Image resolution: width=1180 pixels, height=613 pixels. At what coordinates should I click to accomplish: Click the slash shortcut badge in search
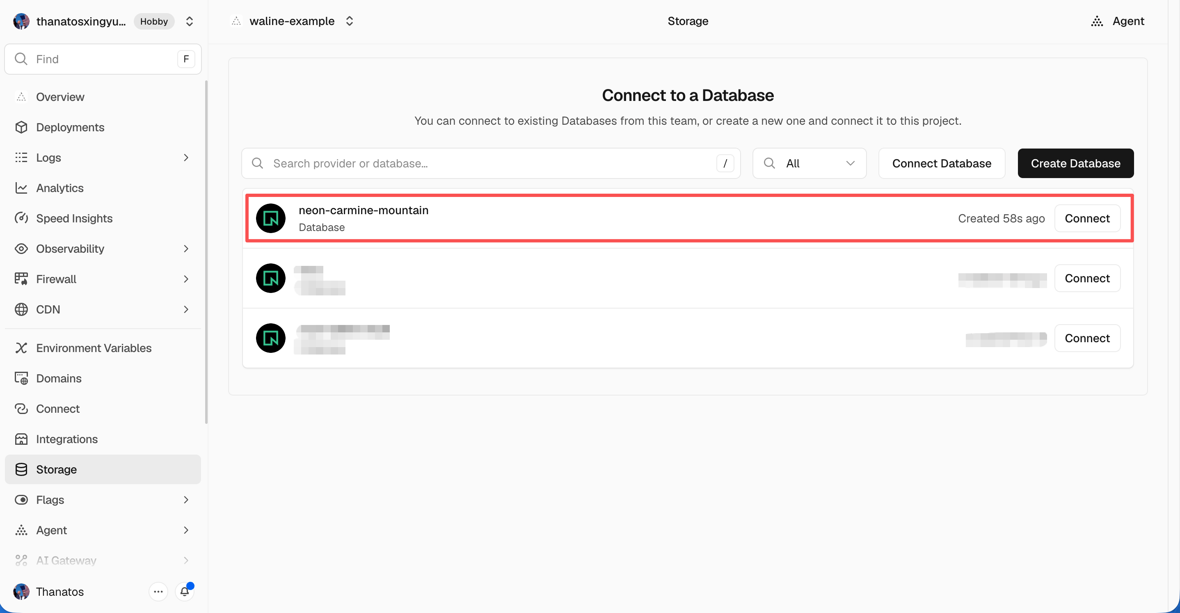(x=725, y=164)
